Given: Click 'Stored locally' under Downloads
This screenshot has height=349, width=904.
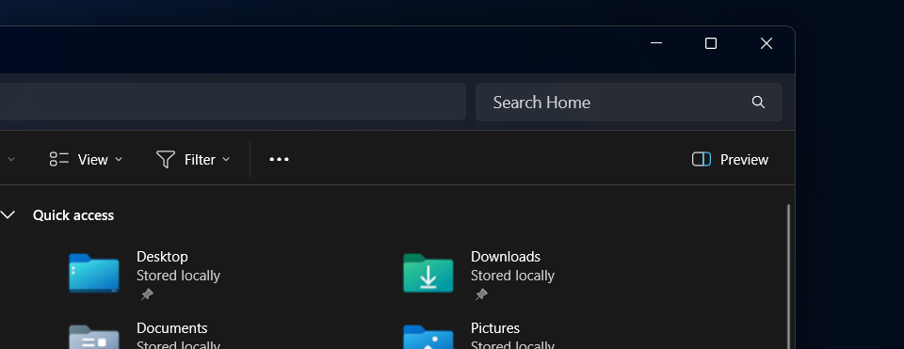Looking at the screenshot, I should (x=512, y=276).
